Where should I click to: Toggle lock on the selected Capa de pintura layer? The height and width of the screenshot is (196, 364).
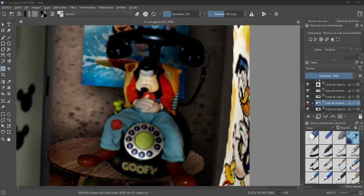(x=349, y=103)
